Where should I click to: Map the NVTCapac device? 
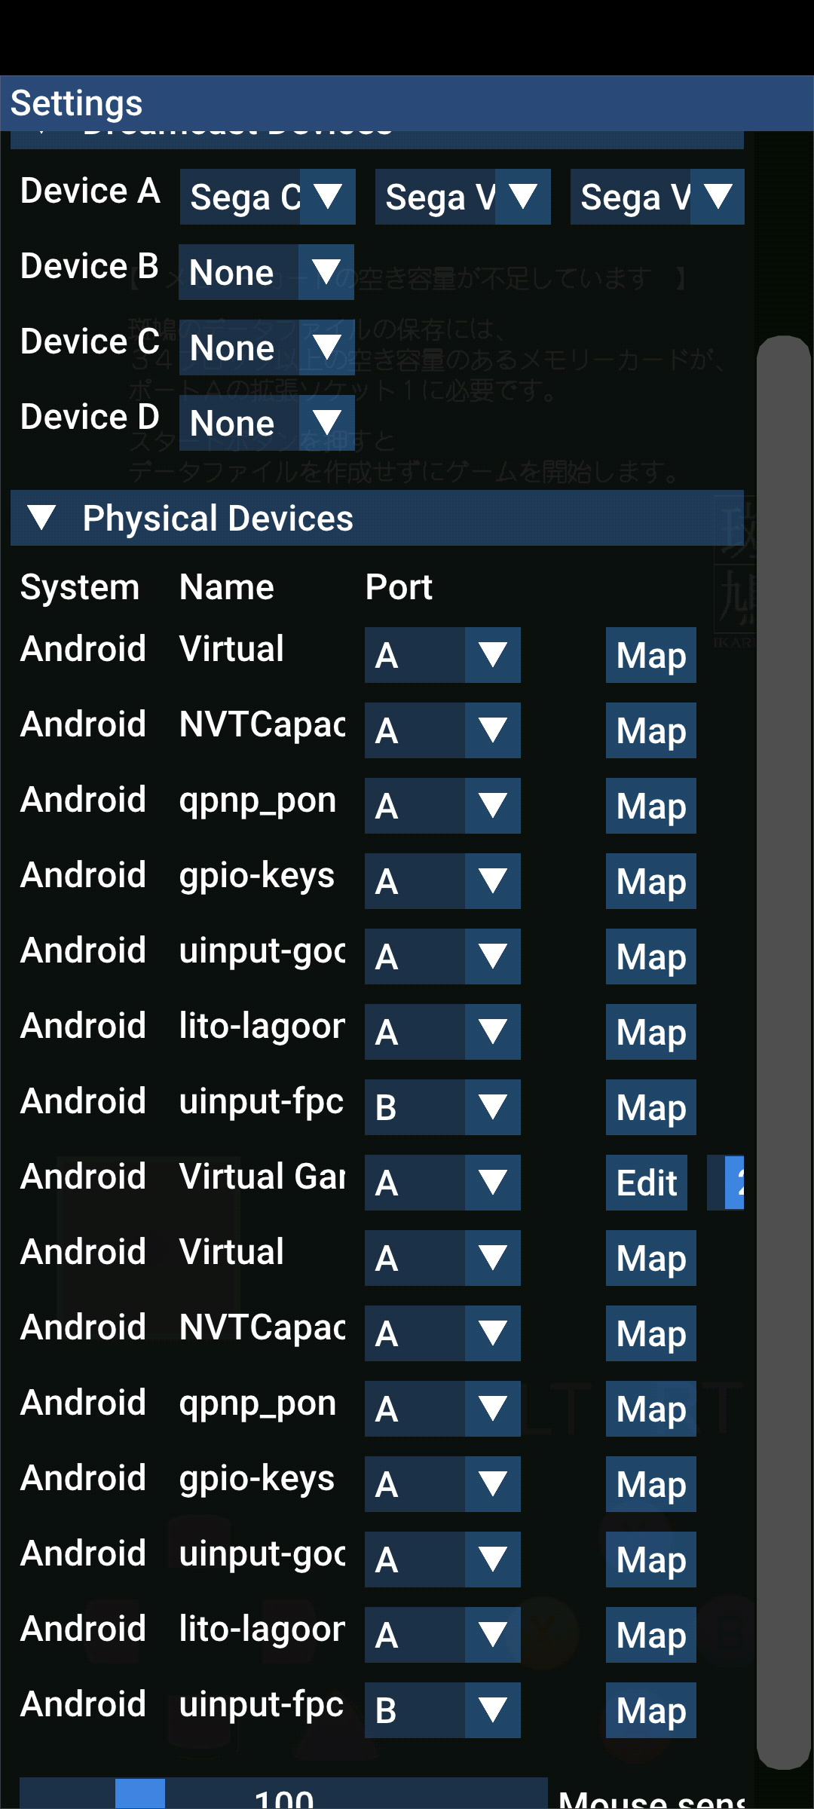(650, 730)
